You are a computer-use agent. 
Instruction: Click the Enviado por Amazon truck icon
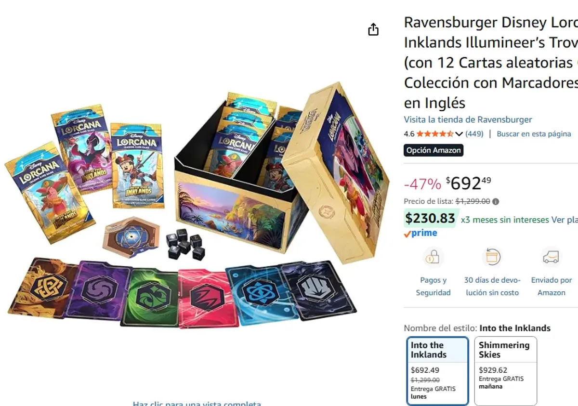(x=551, y=258)
